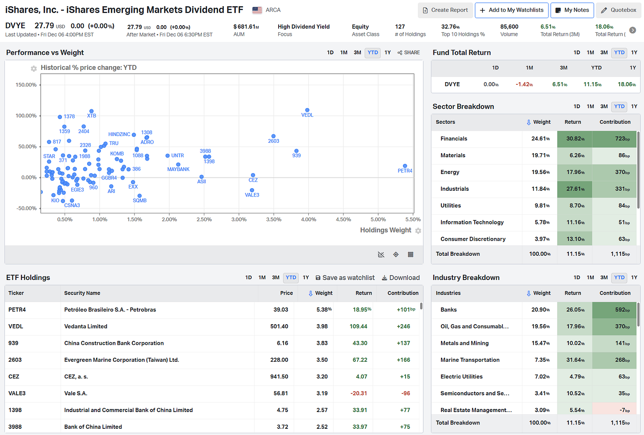Open My Notes
This screenshot has height=435, width=644.
pos(572,10)
